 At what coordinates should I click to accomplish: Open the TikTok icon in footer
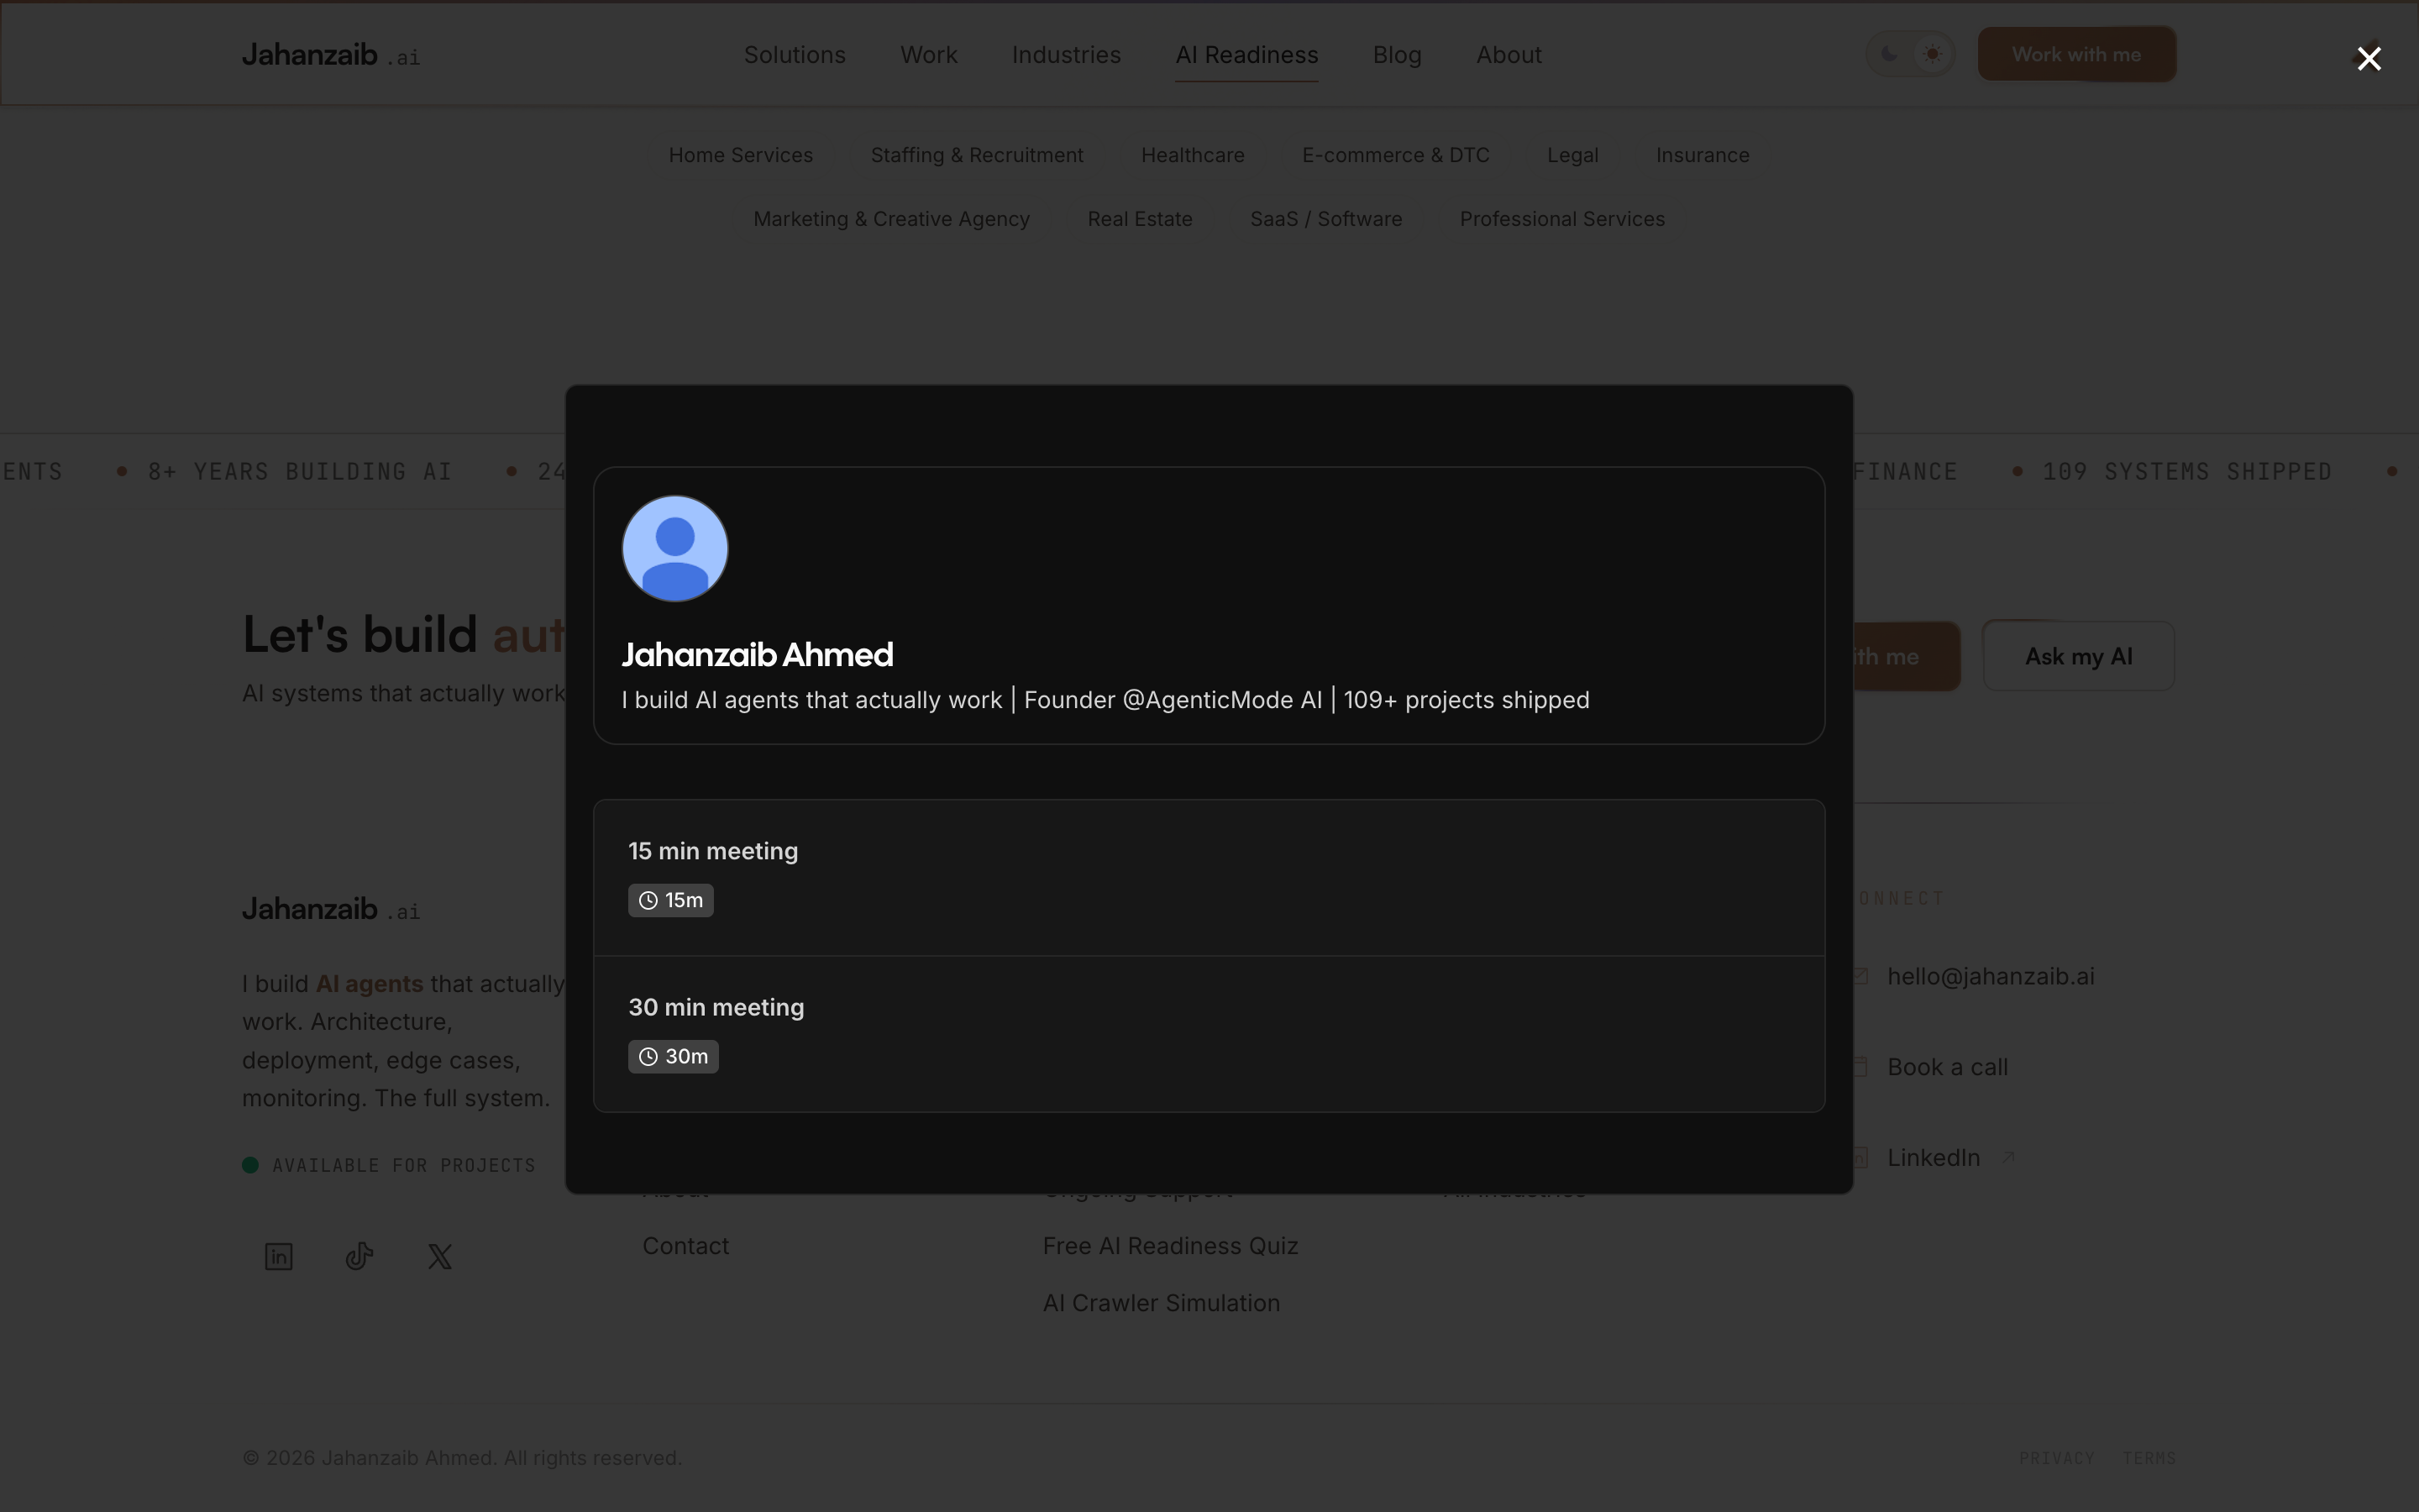(x=359, y=1256)
